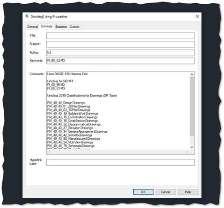Click 'Uniclass 2015 Classifications for Drawings' line
This screenshot has height=208, width=224.
82,96
